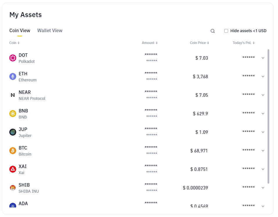Image resolution: width=278 pixels, height=217 pixels.
Task: Expand the BTC row chevron
Action: point(263,151)
